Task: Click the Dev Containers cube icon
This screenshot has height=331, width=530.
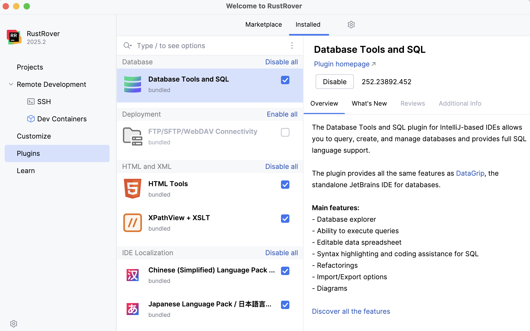Action: click(31, 119)
